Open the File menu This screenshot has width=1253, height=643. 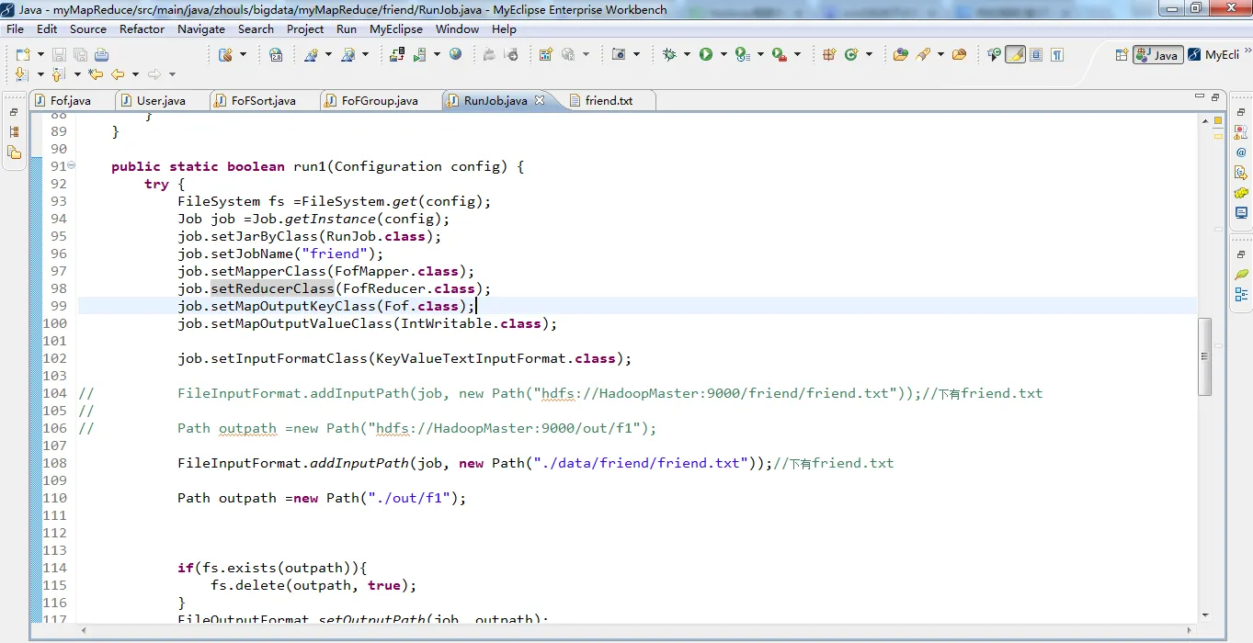[15, 28]
